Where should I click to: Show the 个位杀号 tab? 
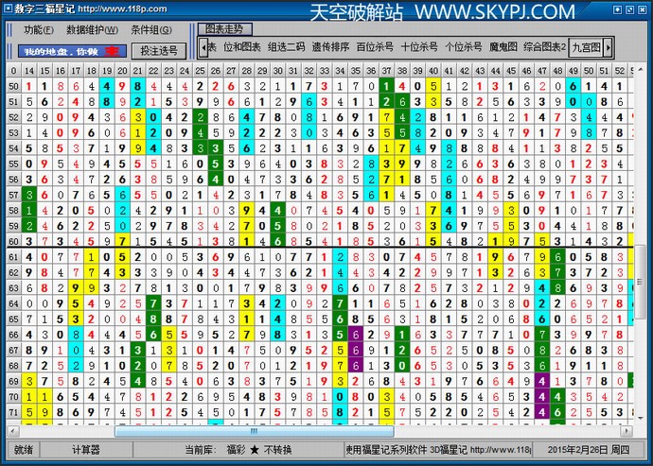(464, 47)
